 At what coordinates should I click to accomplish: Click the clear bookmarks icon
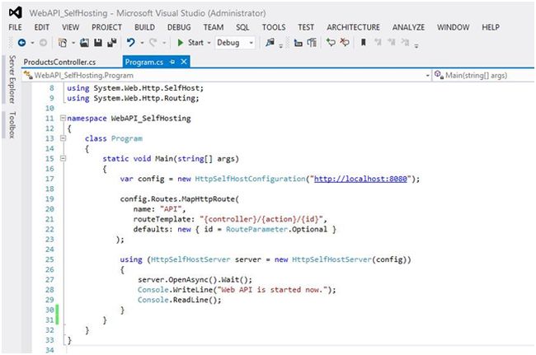coord(405,43)
